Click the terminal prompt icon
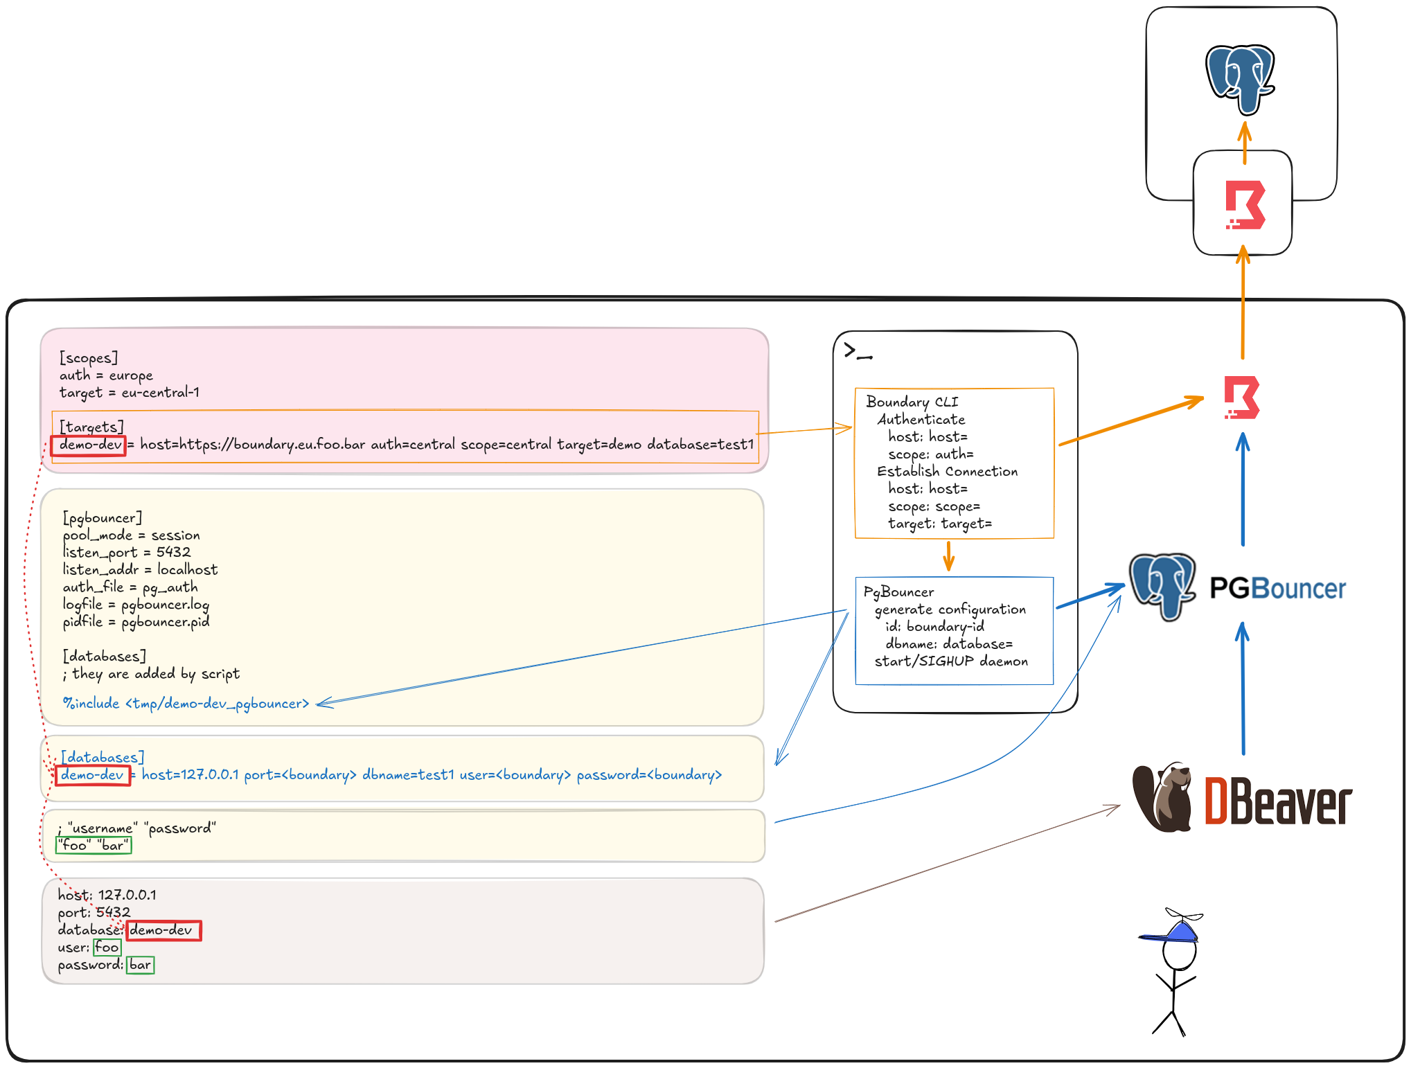The width and height of the screenshot is (1411, 1068). [858, 351]
